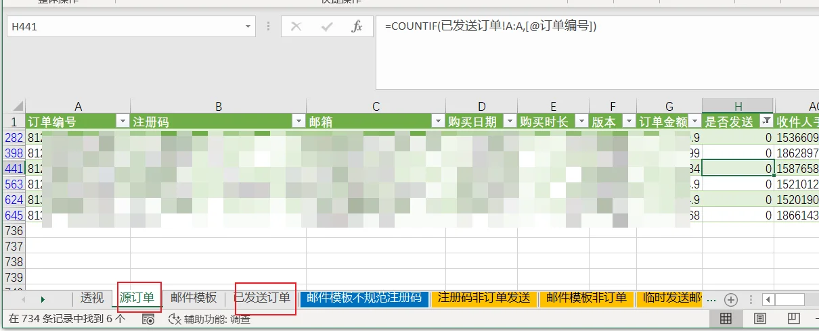Viewport: 819px width, 331px height.
Task: Select column G header
Action: tap(669, 106)
